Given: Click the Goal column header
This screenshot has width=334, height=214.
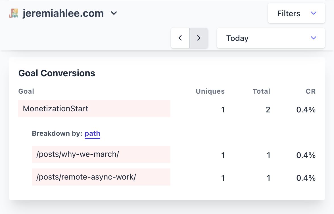Looking at the screenshot, I should (x=26, y=91).
